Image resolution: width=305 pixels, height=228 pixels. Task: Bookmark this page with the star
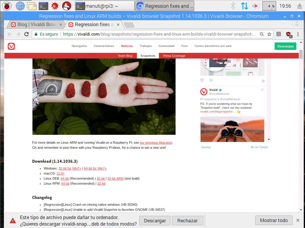click(x=269, y=34)
